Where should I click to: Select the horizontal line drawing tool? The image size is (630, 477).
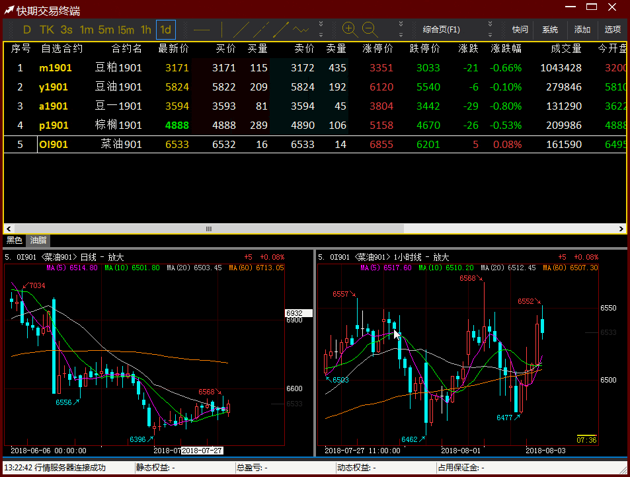tap(202, 30)
